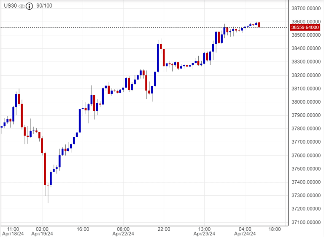Image resolution: width=324 pixels, height=237 pixels.
Task: Select the 04:00 Apr/24/24 time label
Action: click(x=245, y=231)
